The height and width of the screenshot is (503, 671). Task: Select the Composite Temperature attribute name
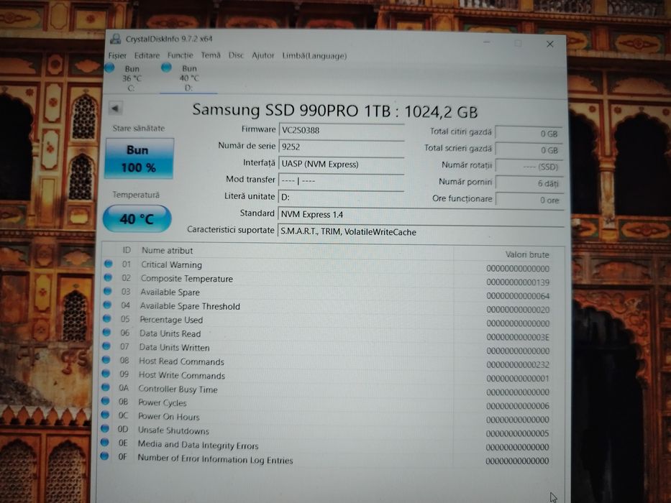[x=187, y=279]
